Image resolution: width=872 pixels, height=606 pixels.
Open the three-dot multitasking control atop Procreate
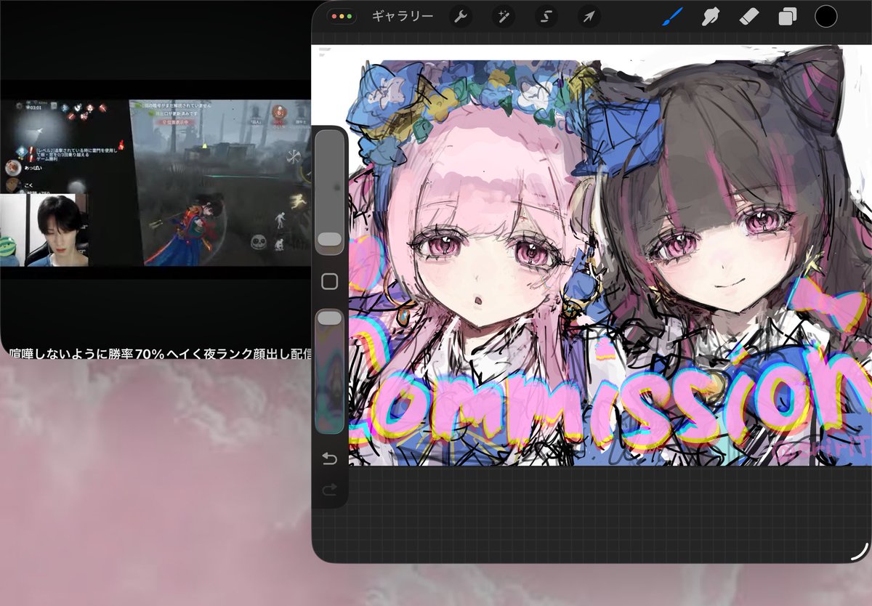click(340, 16)
